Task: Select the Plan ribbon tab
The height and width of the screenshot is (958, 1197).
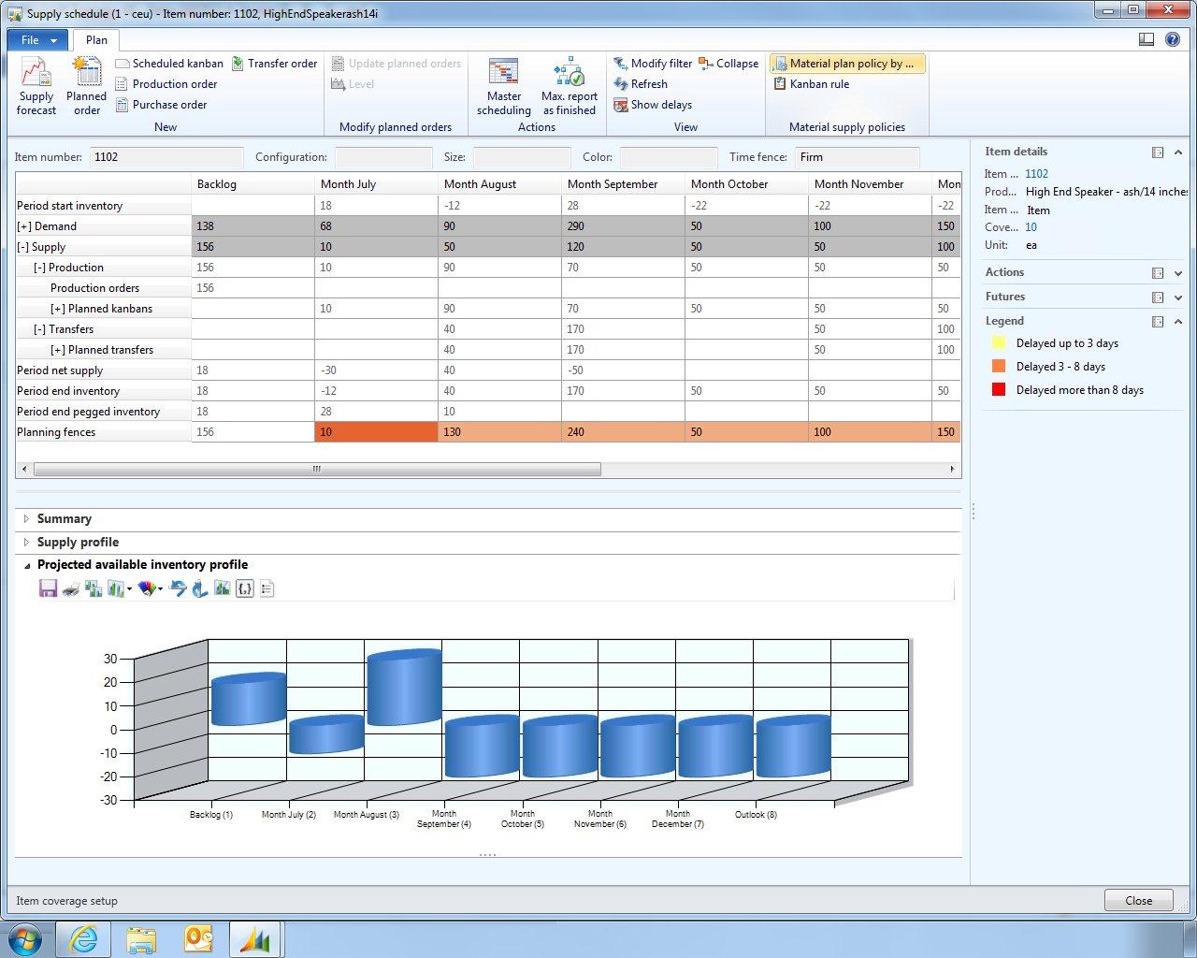Action: pyautogui.click(x=96, y=39)
